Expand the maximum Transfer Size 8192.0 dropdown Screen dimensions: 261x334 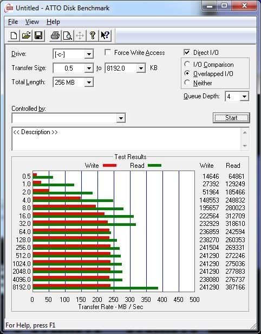point(141,68)
